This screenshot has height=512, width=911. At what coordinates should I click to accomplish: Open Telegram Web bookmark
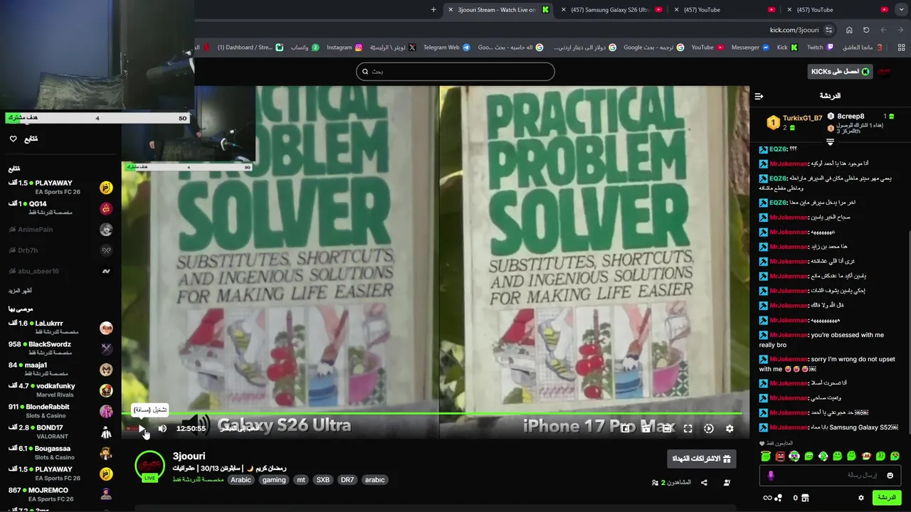click(x=447, y=48)
